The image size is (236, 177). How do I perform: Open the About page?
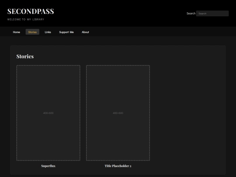click(85, 32)
